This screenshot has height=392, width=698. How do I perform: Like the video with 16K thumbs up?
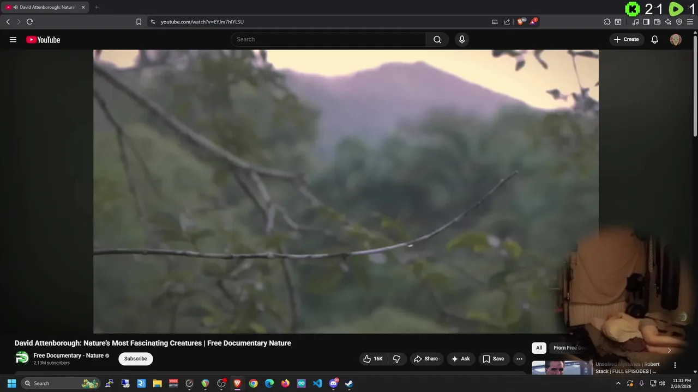tap(374, 359)
